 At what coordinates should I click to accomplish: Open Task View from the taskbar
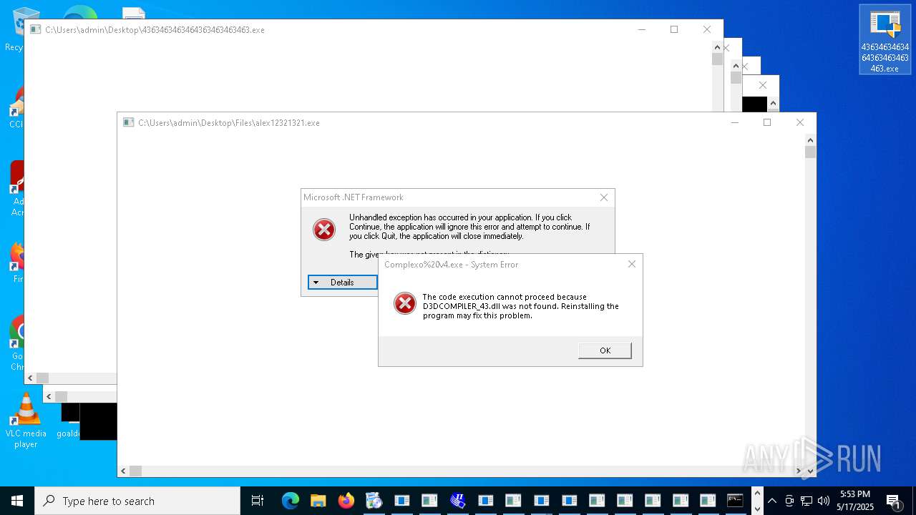pyautogui.click(x=258, y=501)
